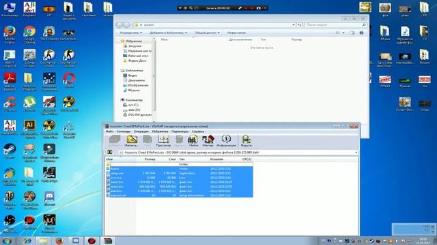Screen dimensions: 437x245
Task: Open the Упорядочить dropdown in Explorer
Action: pyautogui.click(x=131, y=33)
